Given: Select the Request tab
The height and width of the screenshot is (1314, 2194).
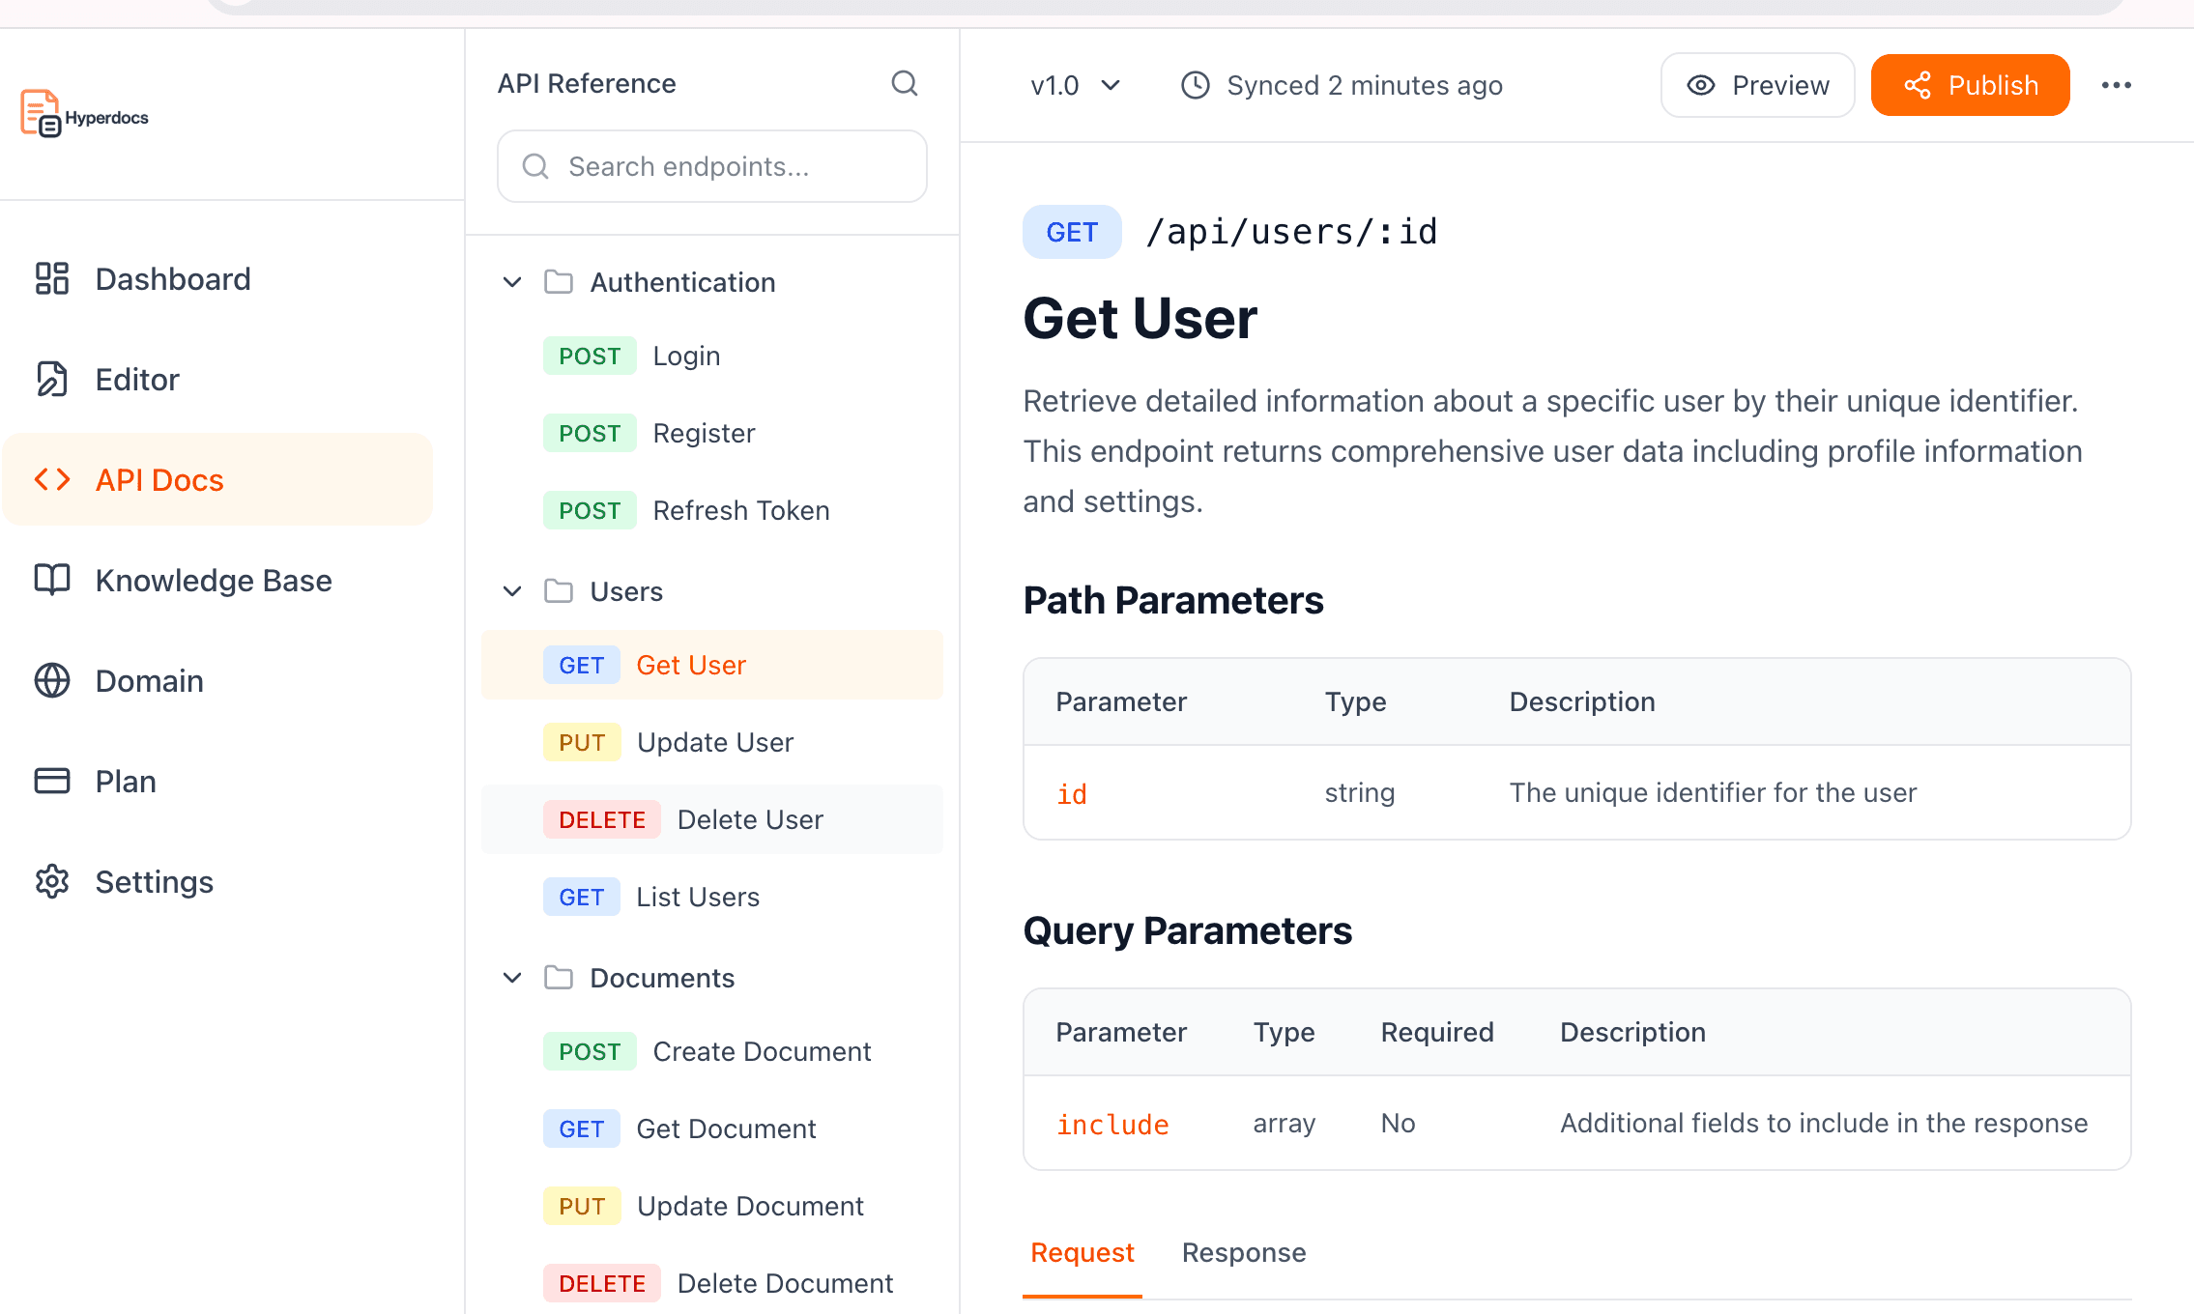Looking at the screenshot, I should click(x=1082, y=1252).
